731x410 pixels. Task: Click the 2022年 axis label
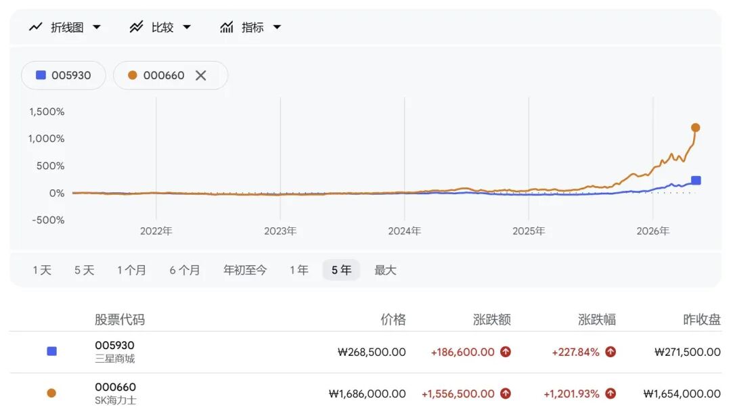click(156, 231)
